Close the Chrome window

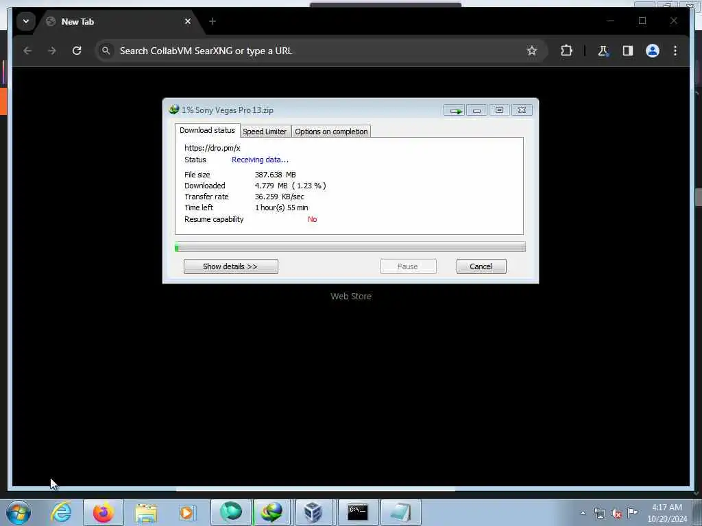click(x=674, y=21)
